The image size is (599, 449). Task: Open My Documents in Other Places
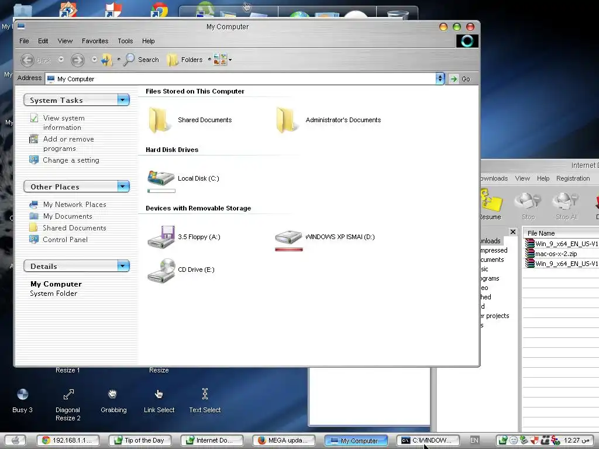[68, 216]
